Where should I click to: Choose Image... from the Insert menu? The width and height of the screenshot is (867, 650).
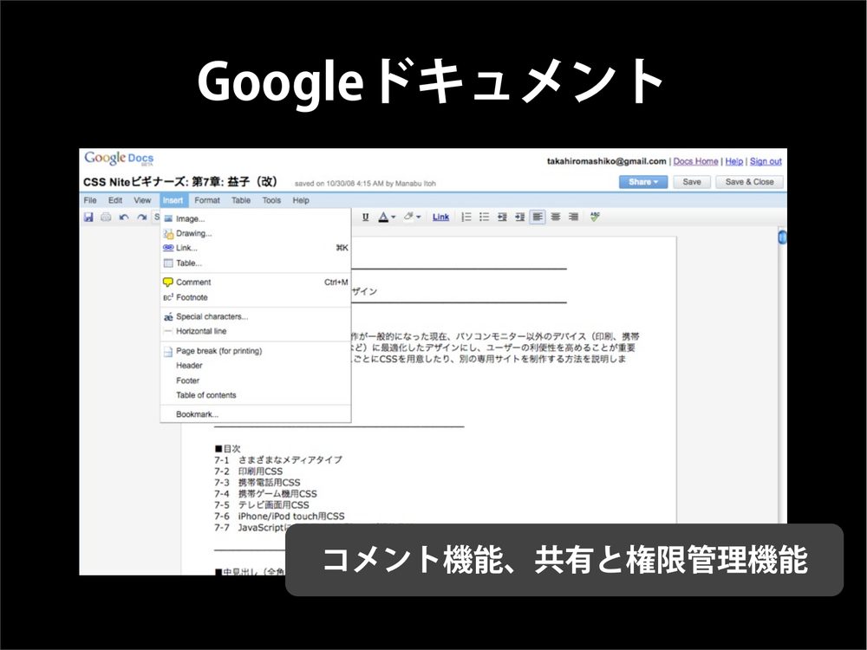(x=256, y=219)
